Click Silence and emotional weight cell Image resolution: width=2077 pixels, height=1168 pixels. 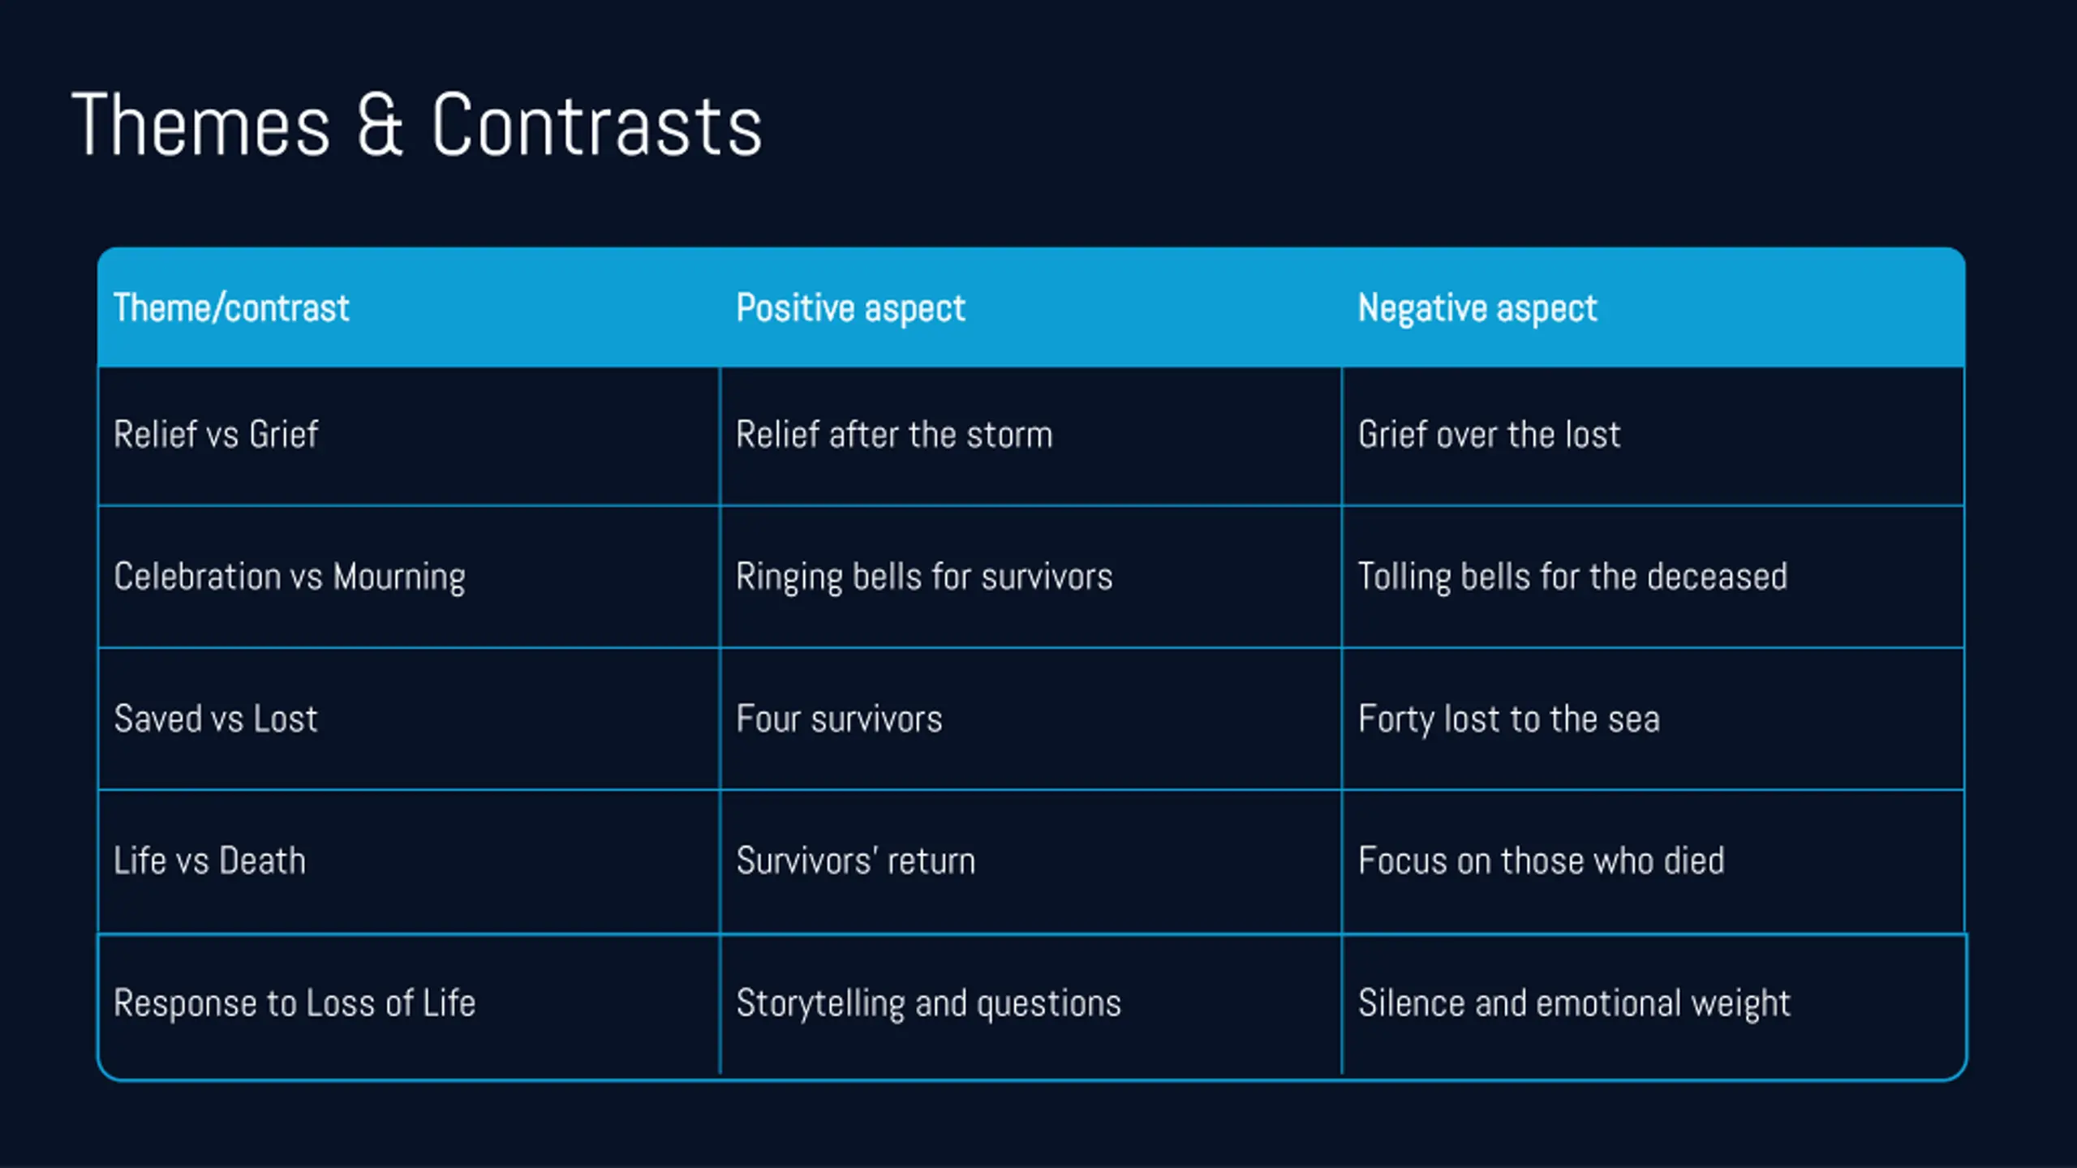pyautogui.click(x=1653, y=1006)
